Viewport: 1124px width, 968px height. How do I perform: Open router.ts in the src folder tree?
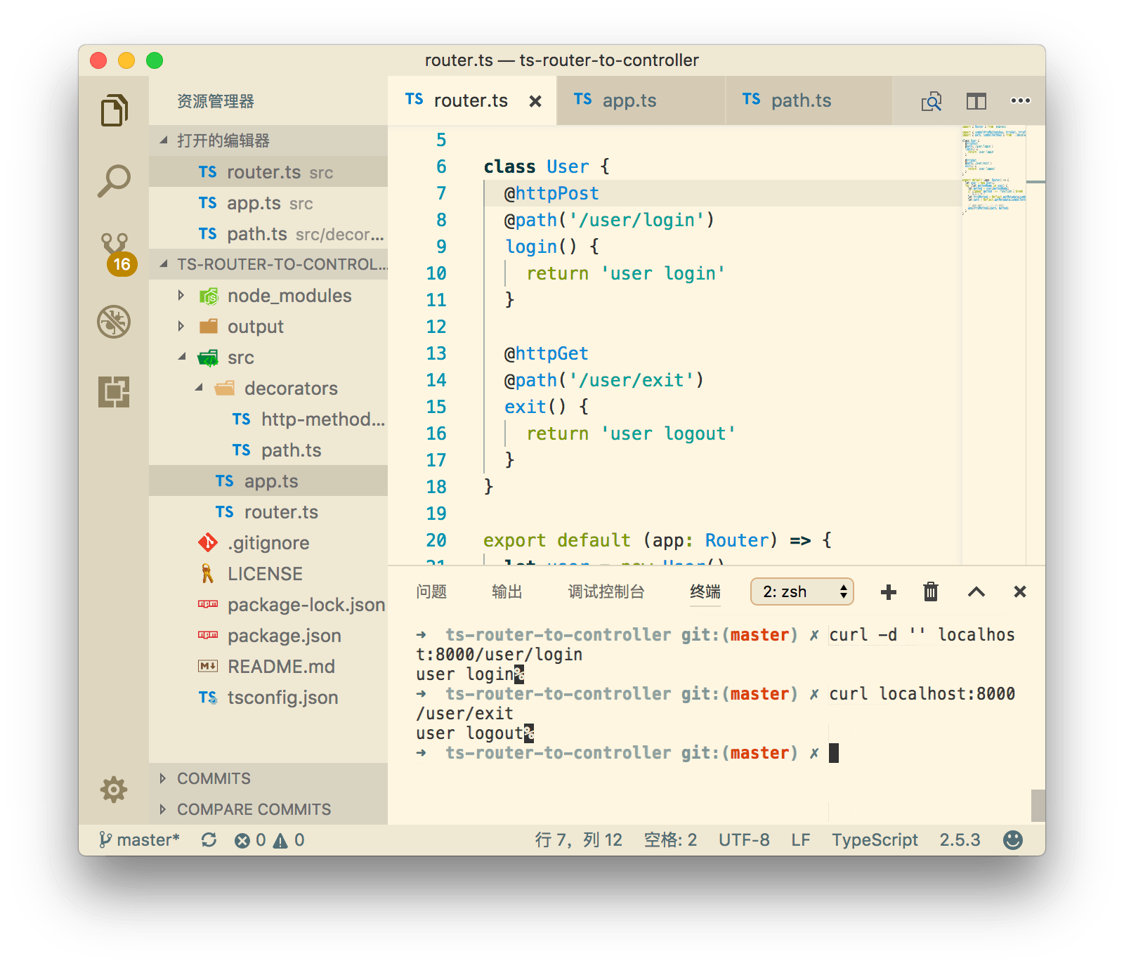click(x=268, y=512)
